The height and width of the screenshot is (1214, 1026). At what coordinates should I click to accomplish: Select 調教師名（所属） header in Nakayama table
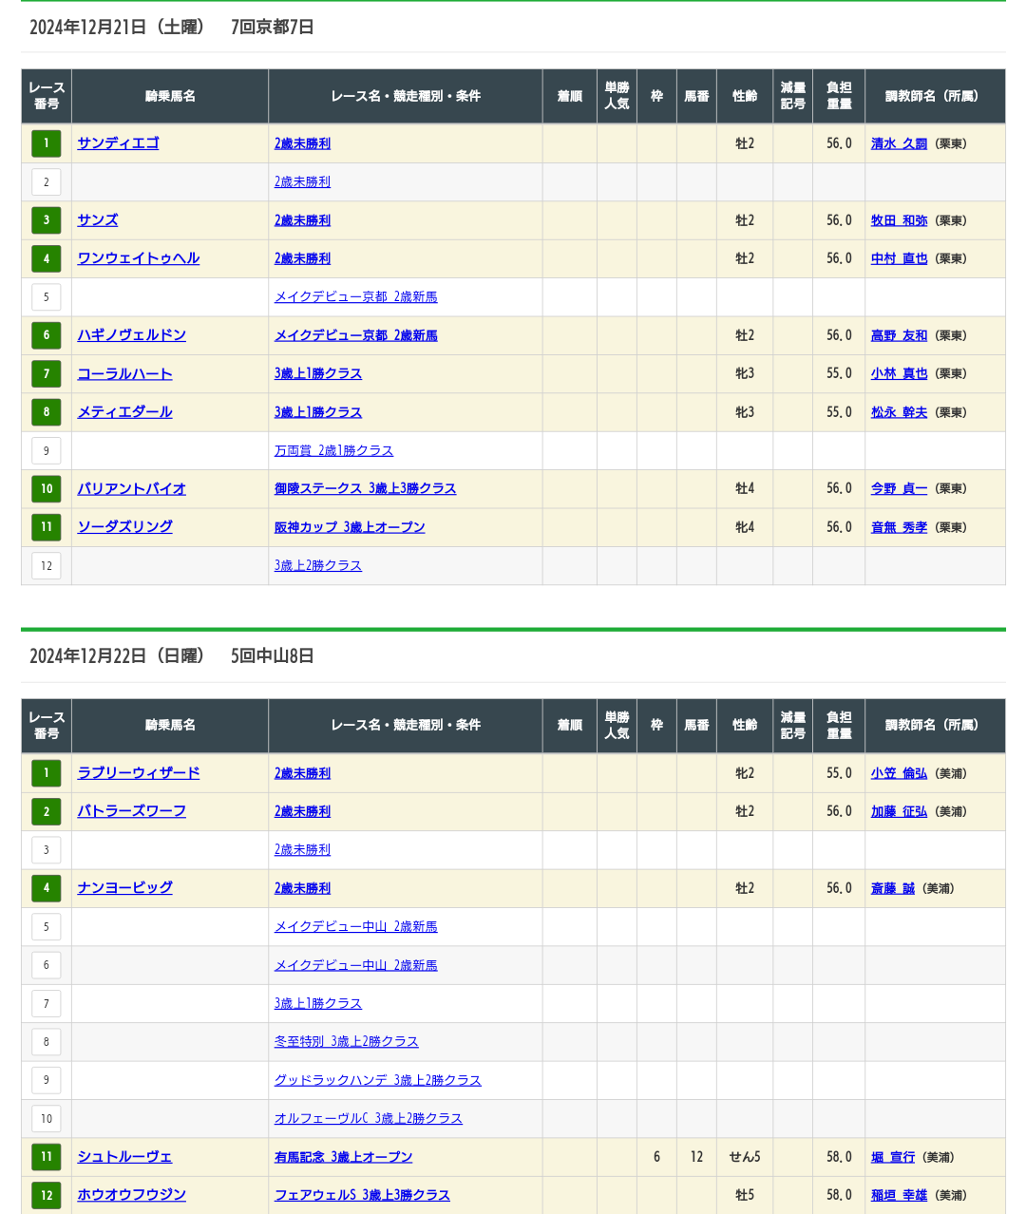click(x=935, y=725)
